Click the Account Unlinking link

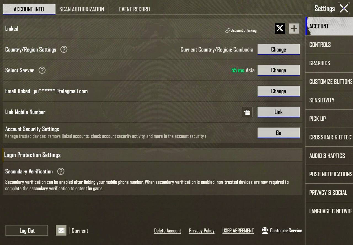(x=244, y=31)
